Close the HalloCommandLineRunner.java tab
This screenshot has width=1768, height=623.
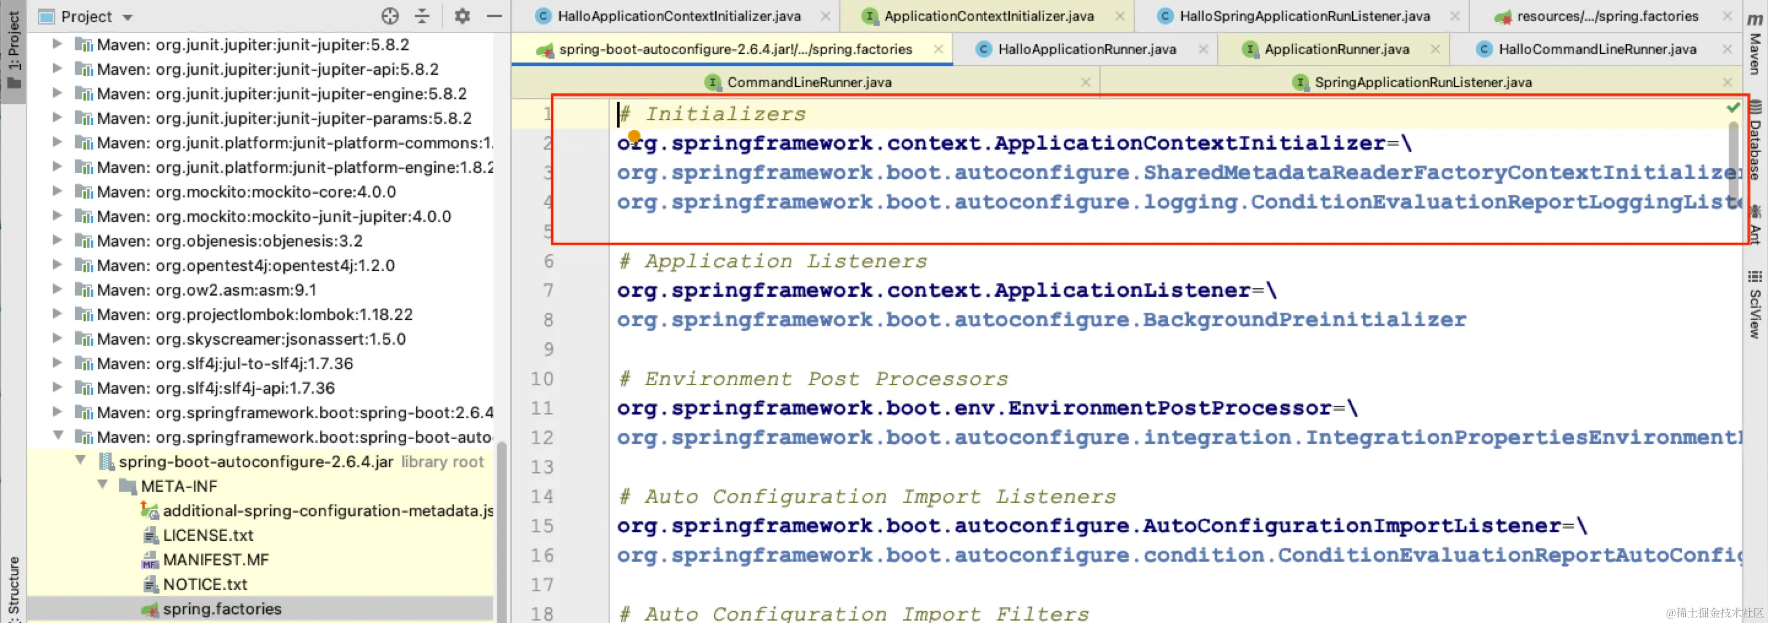[x=1728, y=50]
